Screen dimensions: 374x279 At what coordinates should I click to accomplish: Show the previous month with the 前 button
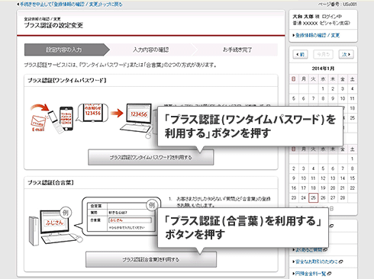click(300, 54)
